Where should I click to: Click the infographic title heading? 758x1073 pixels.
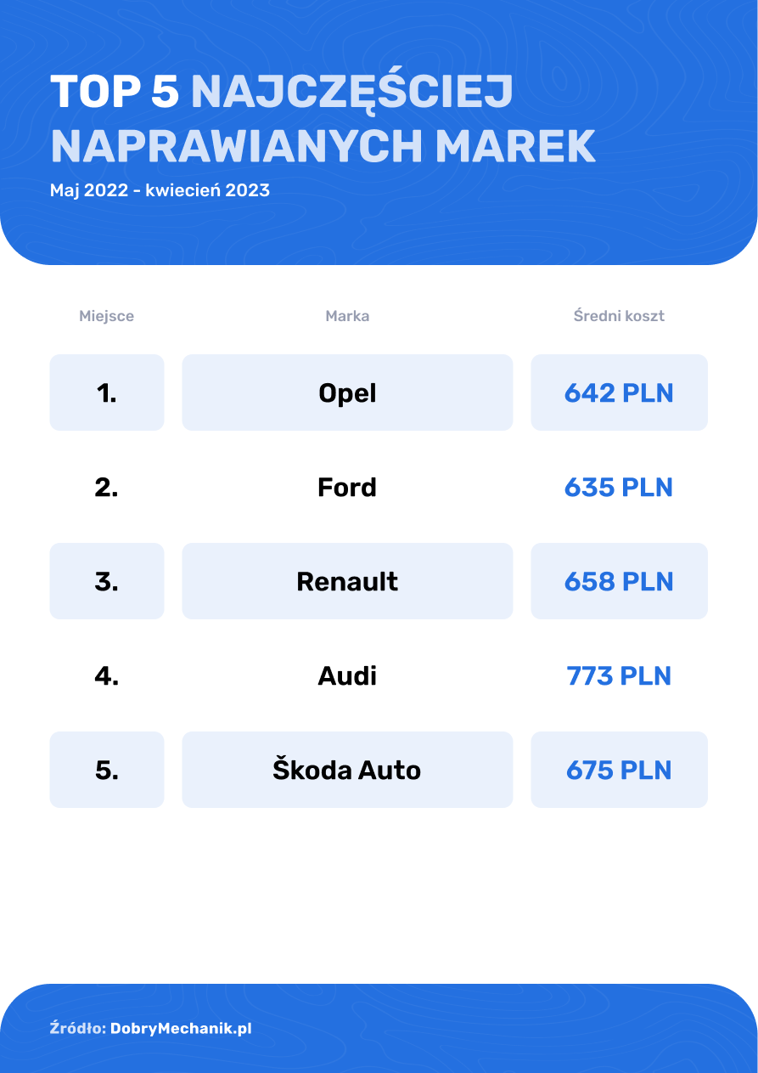click(x=323, y=119)
